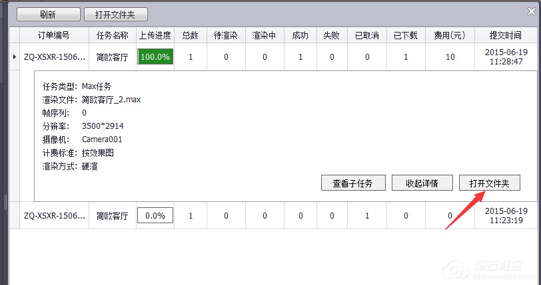Click the 失败 column header

[332, 35]
